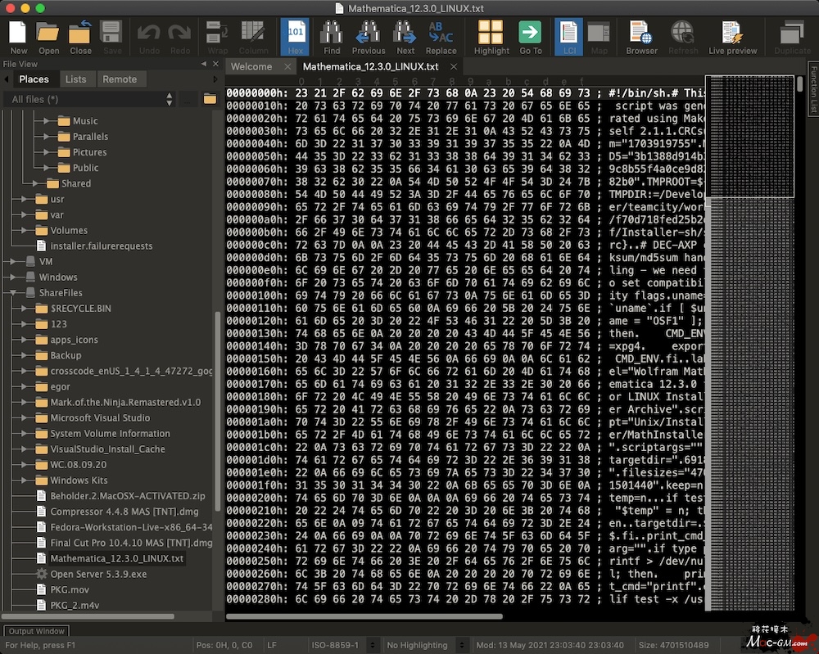
Task: Click the Replace icon in the toolbar
Action: click(x=441, y=37)
